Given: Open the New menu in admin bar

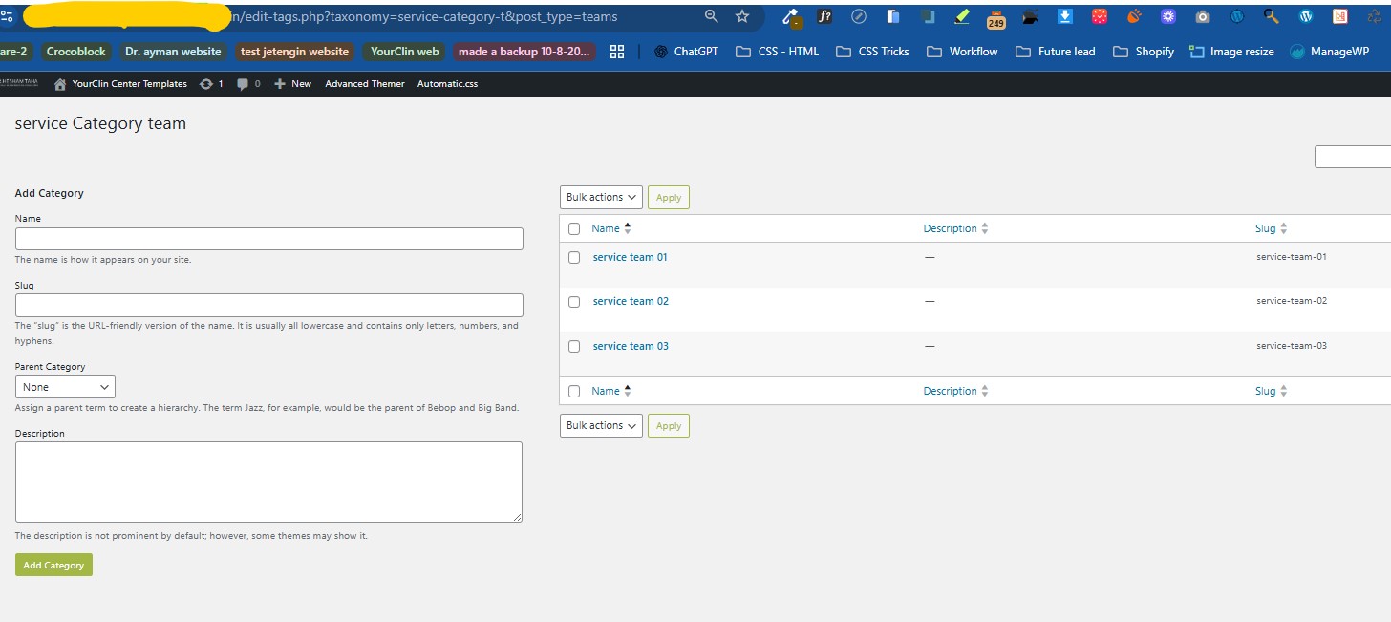Looking at the screenshot, I should (x=293, y=84).
